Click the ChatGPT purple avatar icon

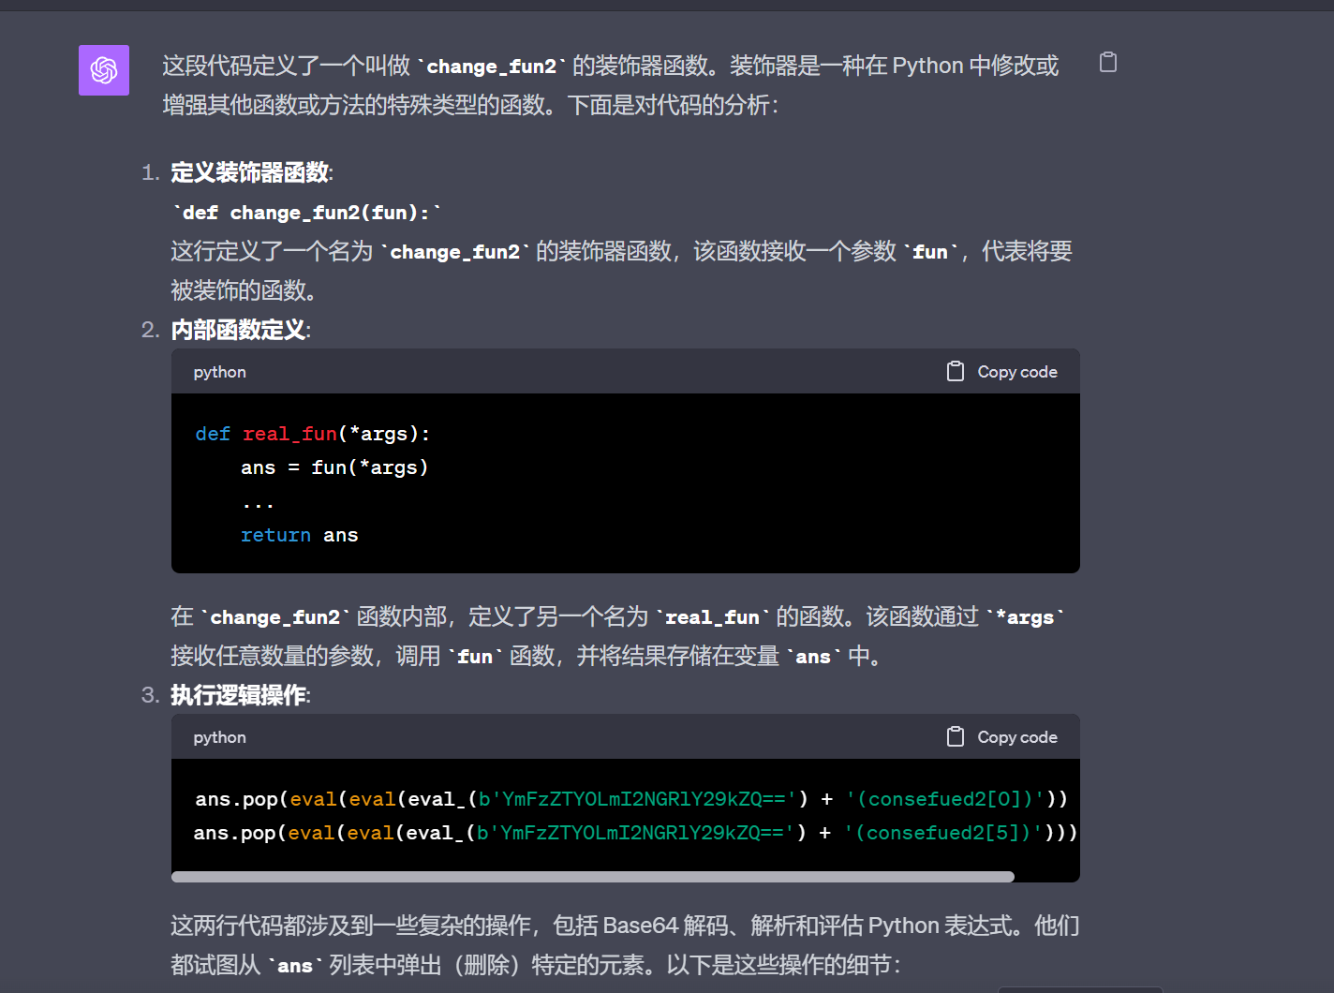[x=103, y=70]
